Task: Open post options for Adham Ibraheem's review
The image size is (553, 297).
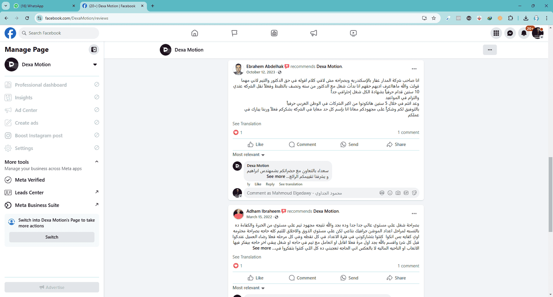Action: click(x=414, y=213)
